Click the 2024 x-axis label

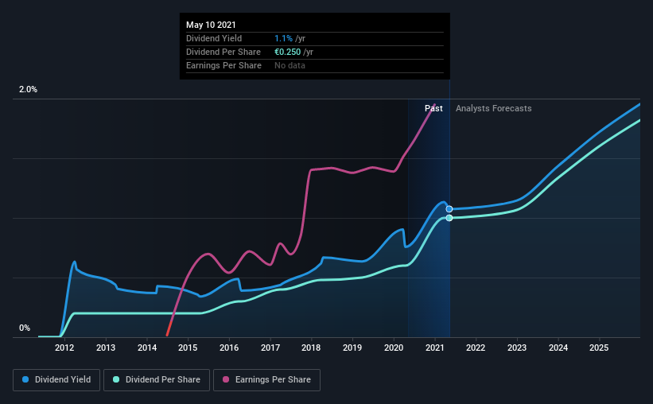(558, 348)
